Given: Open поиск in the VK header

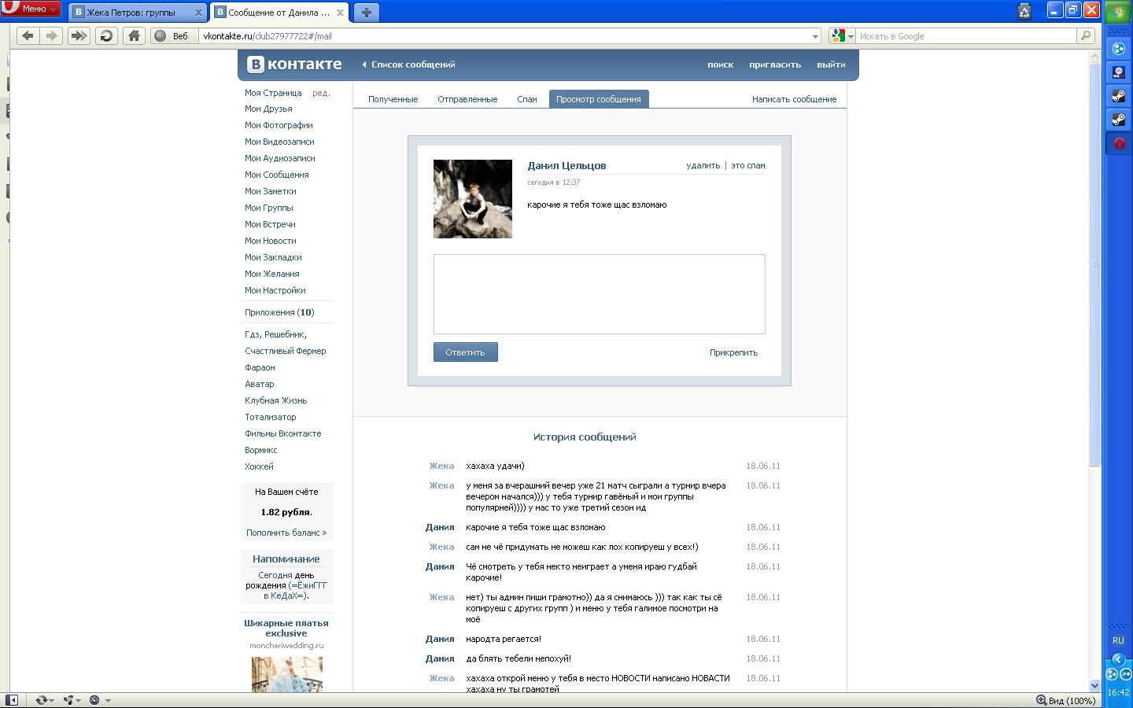Looking at the screenshot, I should 720,65.
